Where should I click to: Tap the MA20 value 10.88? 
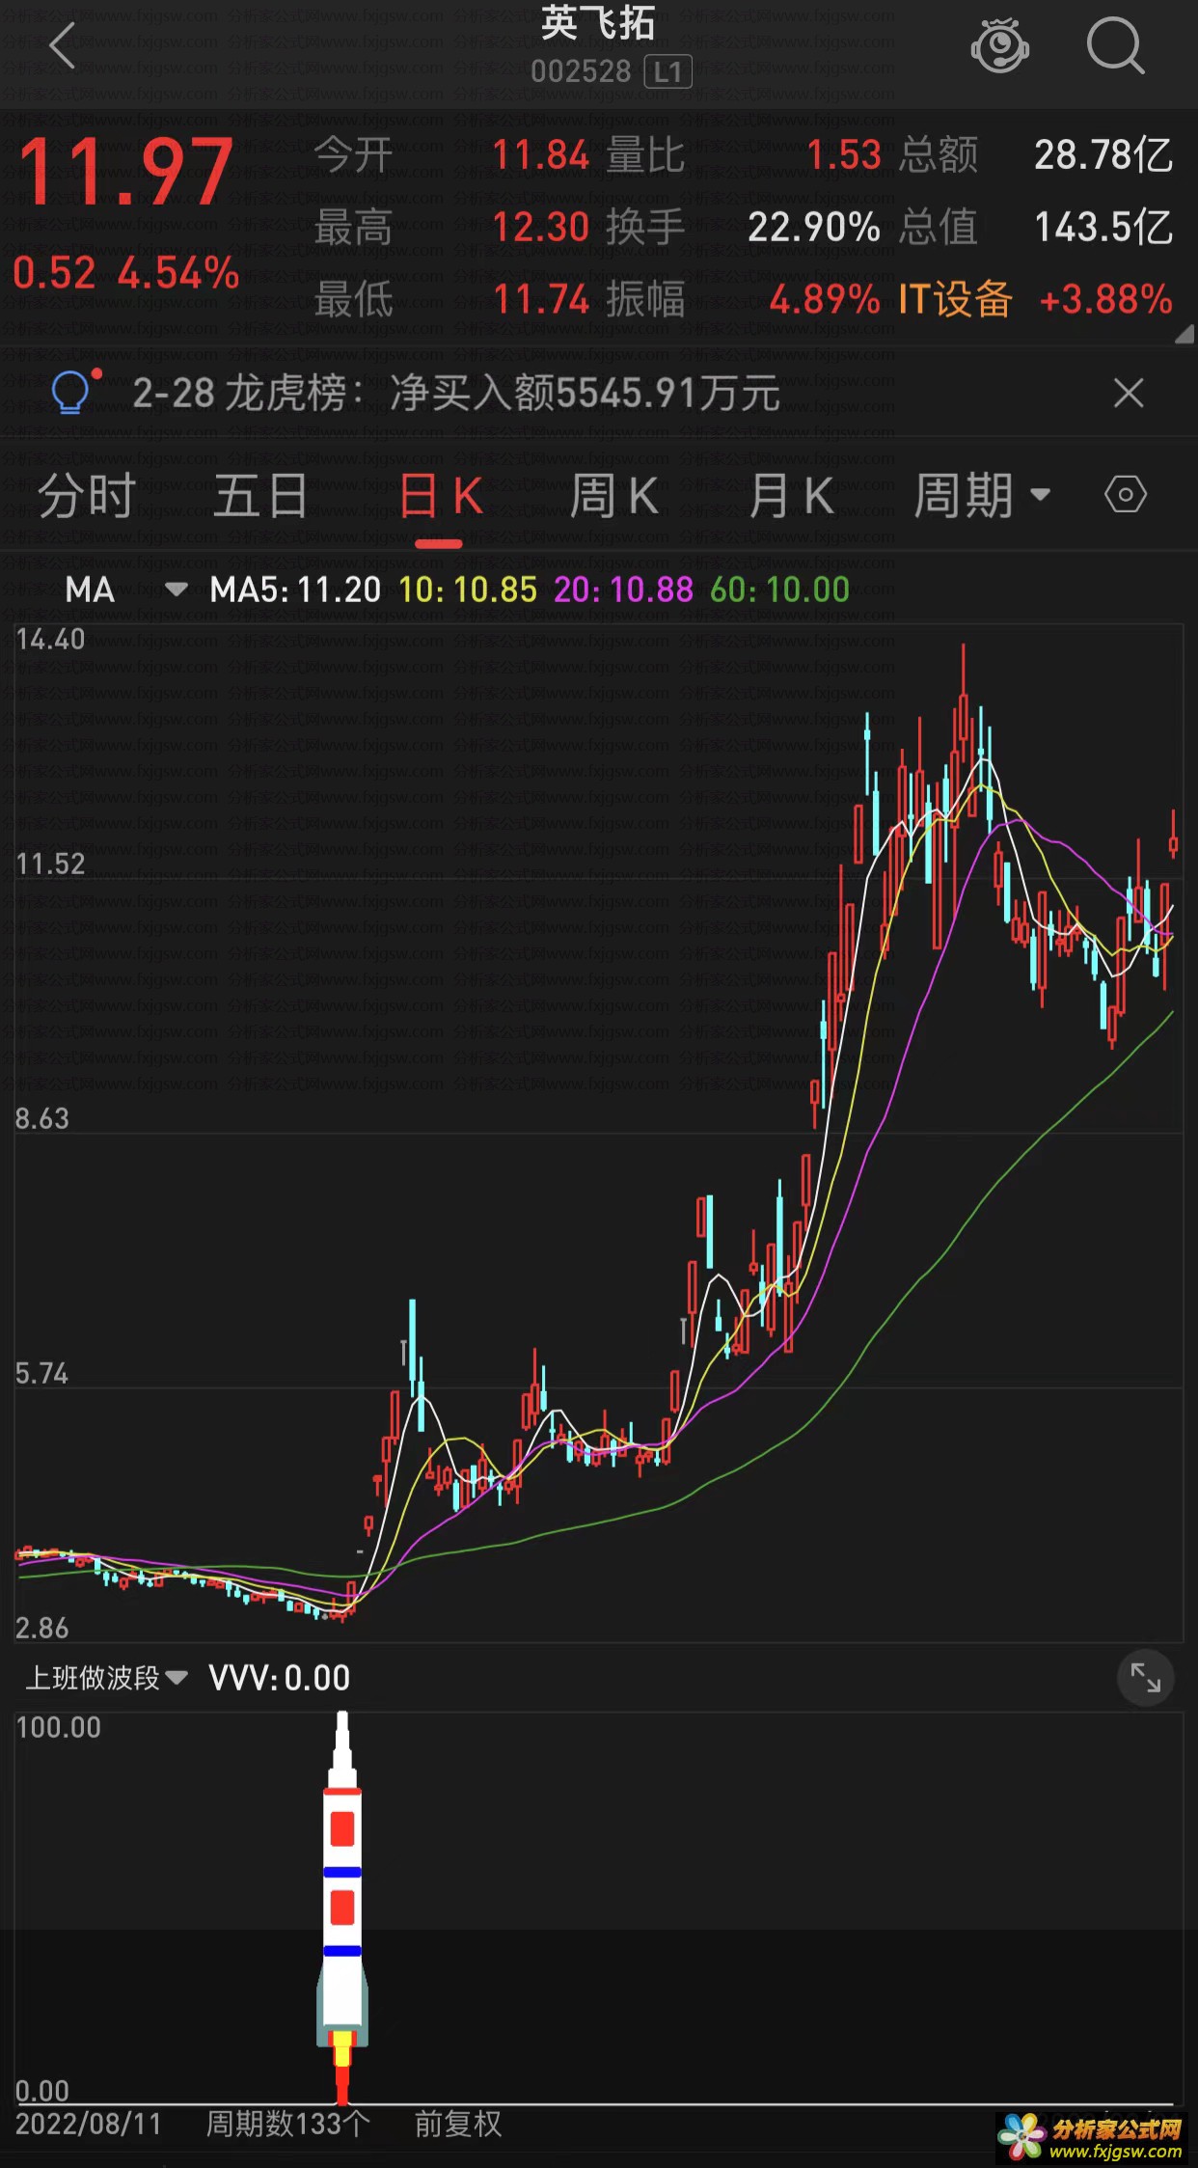[x=623, y=590]
